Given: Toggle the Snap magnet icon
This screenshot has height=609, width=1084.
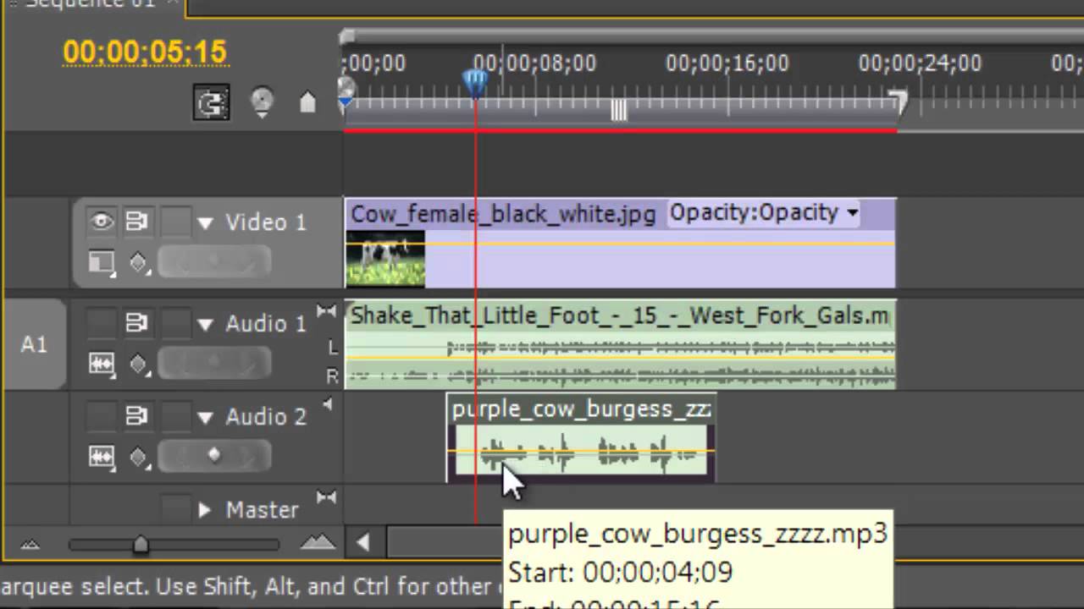Looking at the screenshot, I should (x=210, y=104).
